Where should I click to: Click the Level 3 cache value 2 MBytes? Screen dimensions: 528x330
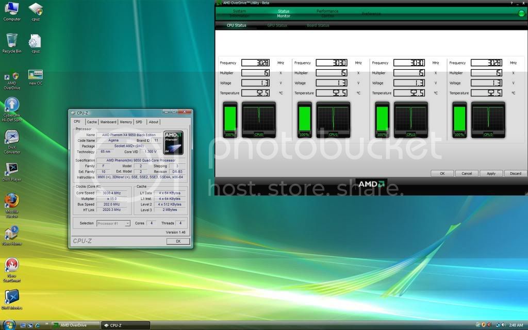tap(170, 210)
